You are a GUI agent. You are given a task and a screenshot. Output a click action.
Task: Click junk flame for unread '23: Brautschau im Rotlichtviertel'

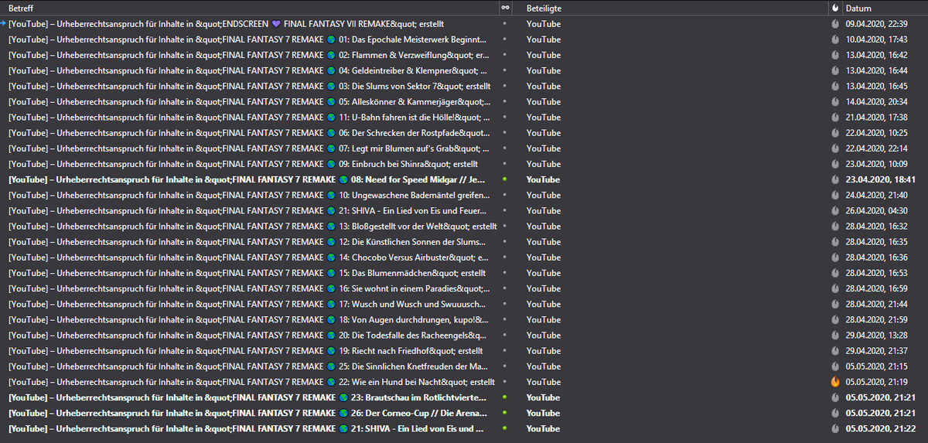pos(835,397)
